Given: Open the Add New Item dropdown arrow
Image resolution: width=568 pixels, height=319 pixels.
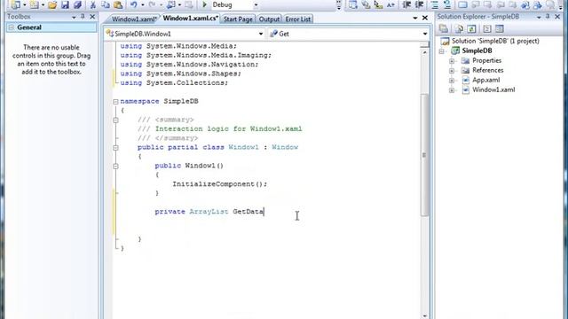Looking at the screenshot, I should (43, 5).
